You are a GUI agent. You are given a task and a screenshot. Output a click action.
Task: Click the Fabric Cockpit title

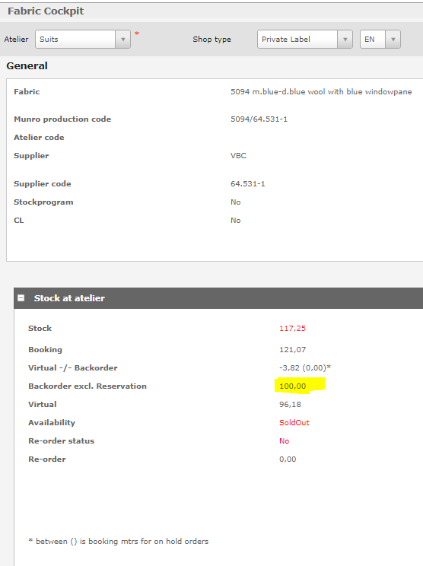[x=46, y=11]
